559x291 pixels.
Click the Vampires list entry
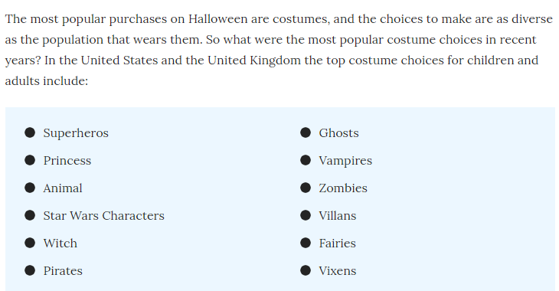[345, 161]
